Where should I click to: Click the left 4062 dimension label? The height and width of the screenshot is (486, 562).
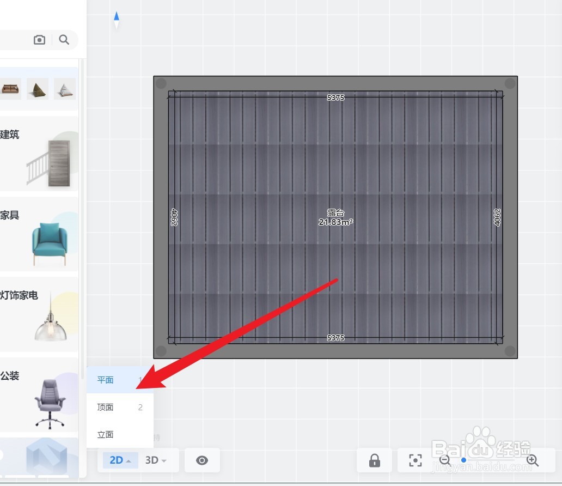pyautogui.click(x=174, y=217)
